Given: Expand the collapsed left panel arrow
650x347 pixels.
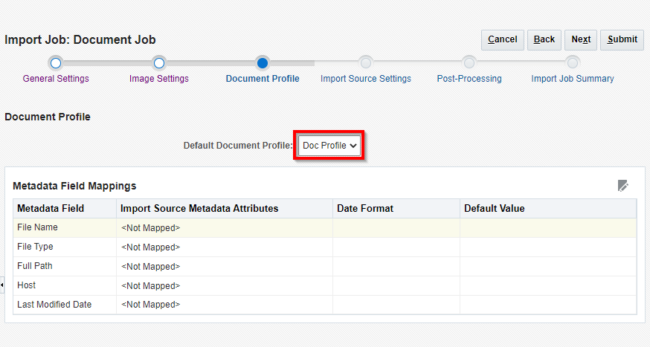Looking at the screenshot, I should (2, 285).
